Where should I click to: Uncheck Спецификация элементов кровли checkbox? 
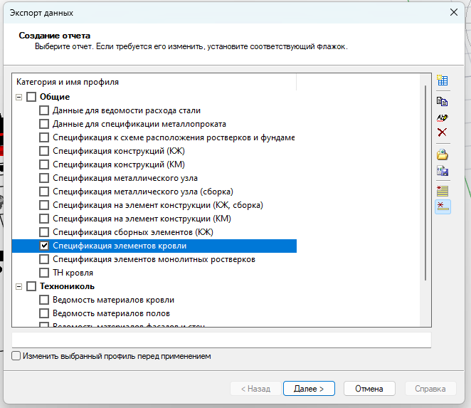(x=44, y=246)
